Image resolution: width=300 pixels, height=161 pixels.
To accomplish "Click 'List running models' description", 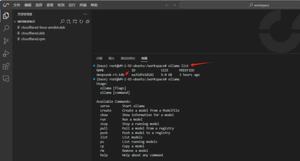I will (x=140, y=142).
